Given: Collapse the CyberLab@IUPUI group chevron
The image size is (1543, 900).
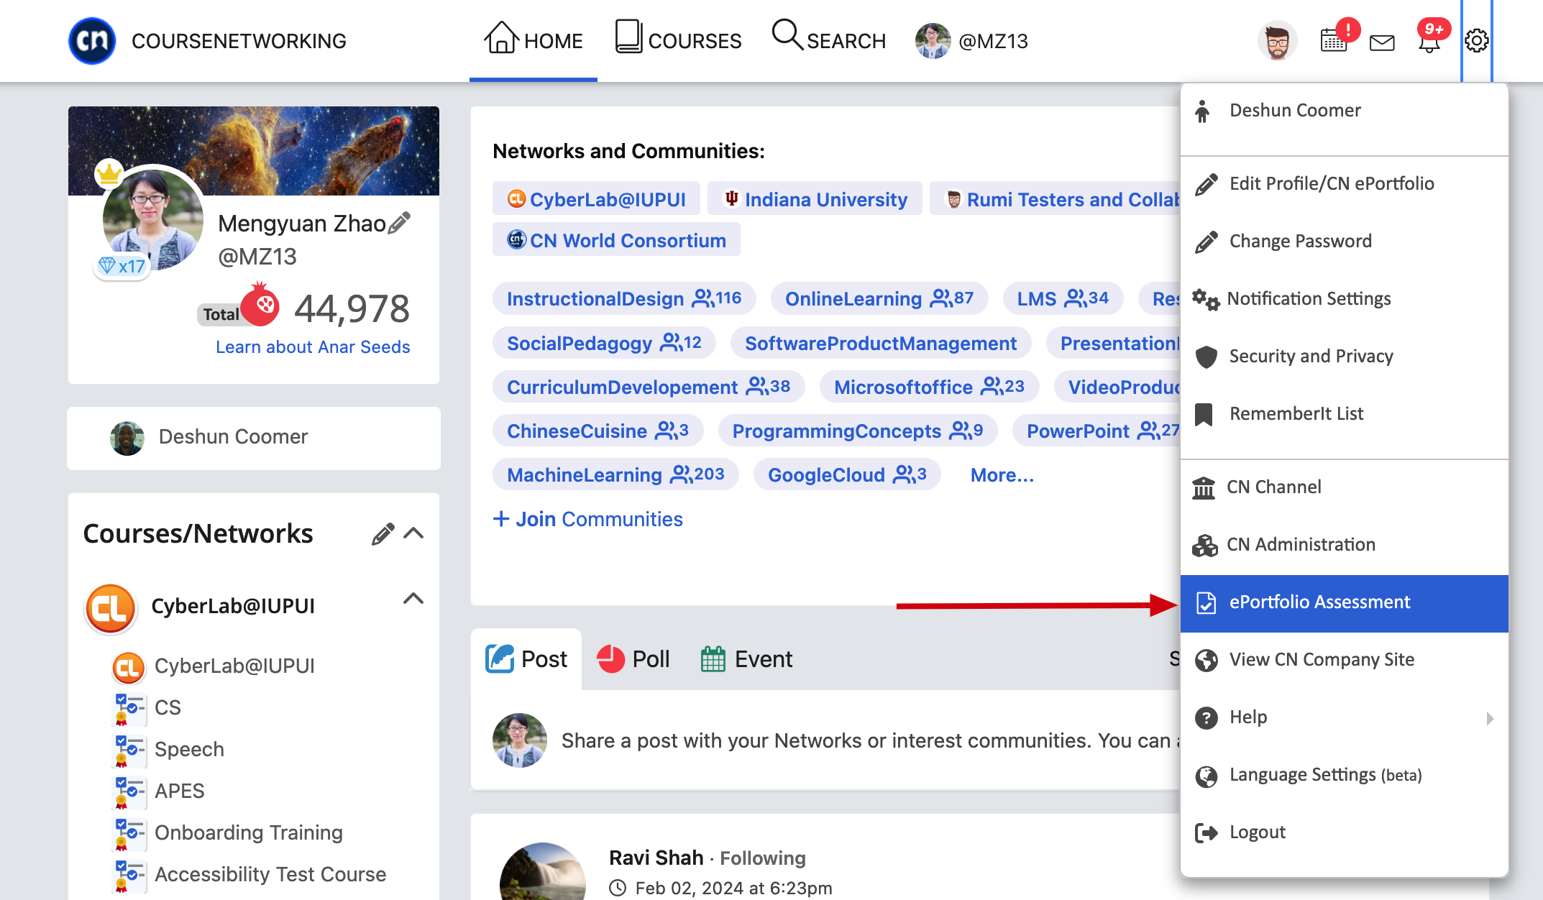Looking at the screenshot, I should click(x=413, y=598).
